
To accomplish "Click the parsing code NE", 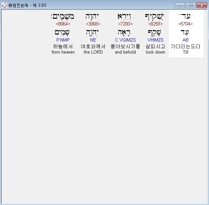I will coord(93,40).
